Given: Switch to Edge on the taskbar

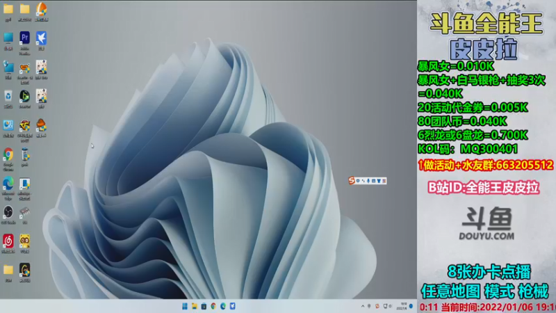Looking at the screenshot, I should (x=223, y=306).
